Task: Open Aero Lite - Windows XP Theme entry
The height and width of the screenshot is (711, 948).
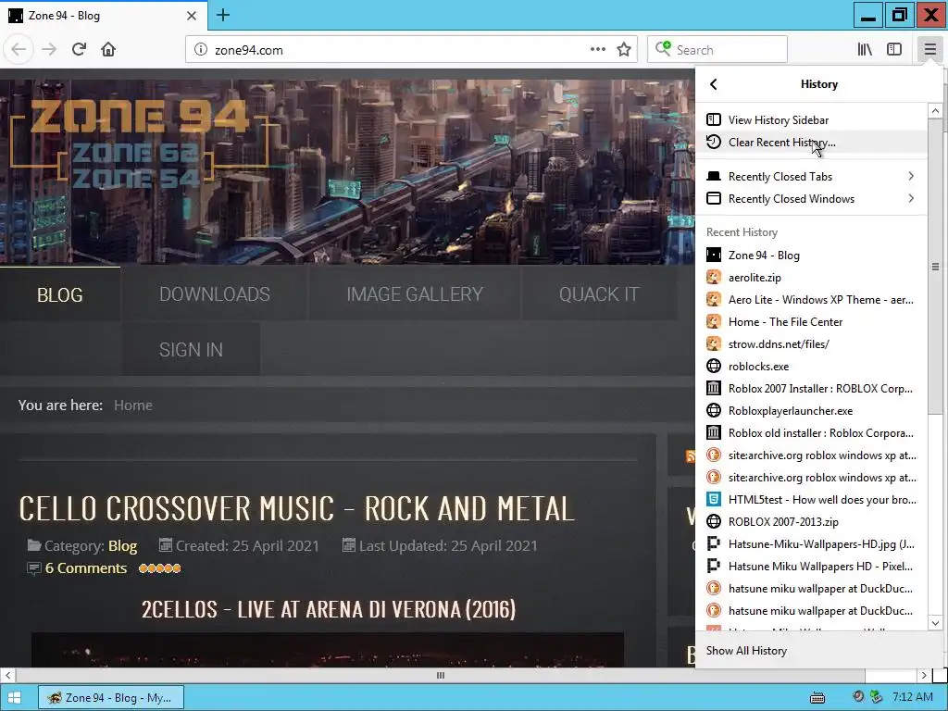Action: point(811,300)
